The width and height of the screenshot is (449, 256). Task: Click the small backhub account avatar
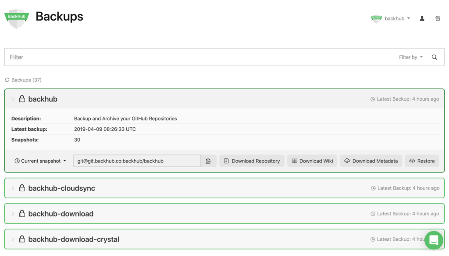(376, 19)
